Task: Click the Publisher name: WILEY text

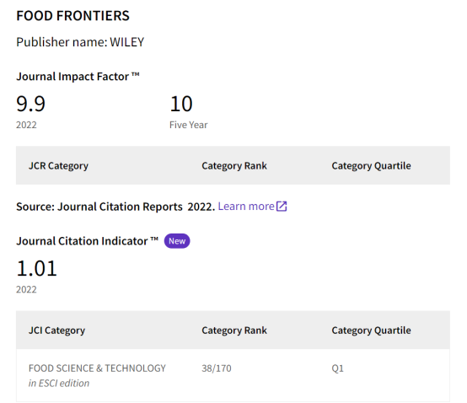Action: pyautogui.click(x=80, y=42)
